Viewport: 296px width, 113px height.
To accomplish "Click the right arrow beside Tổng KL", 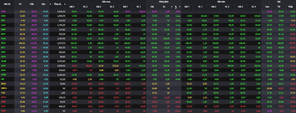I will pyautogui.click(x=65, y=4).
